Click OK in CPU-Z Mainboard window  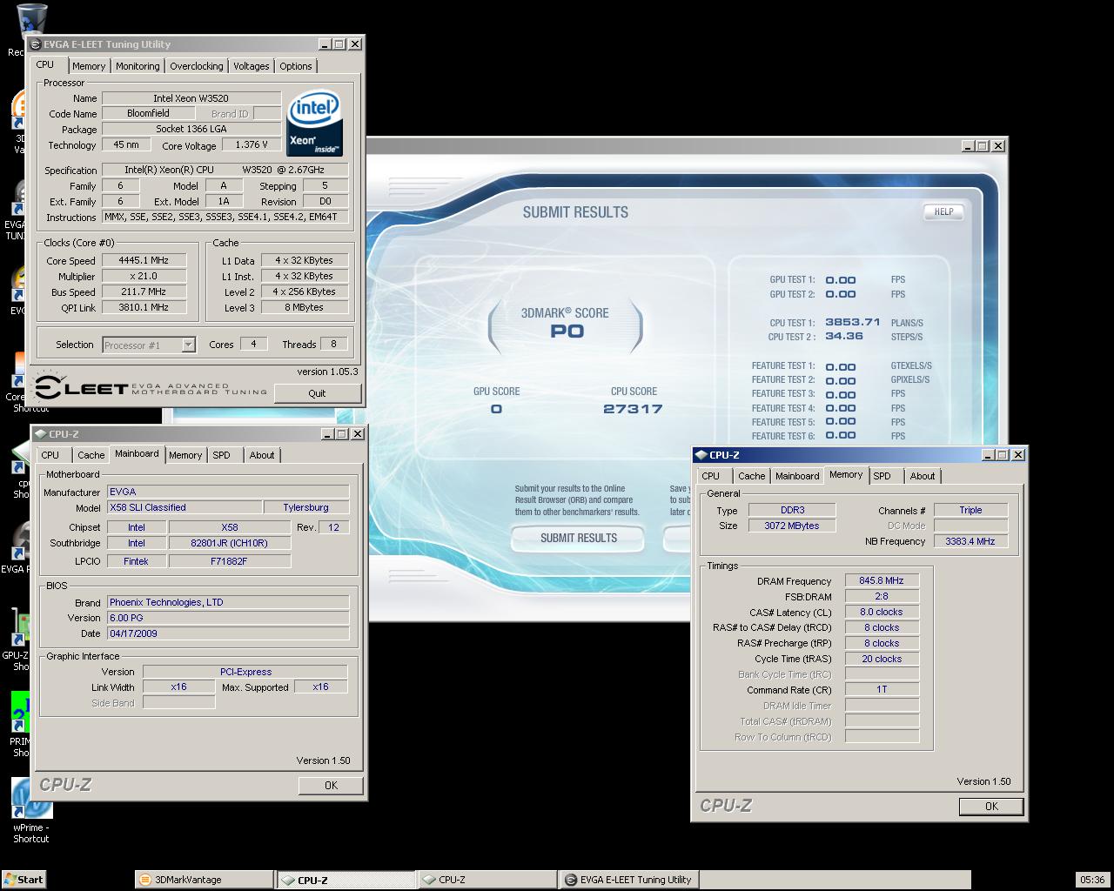click(331, 785)
